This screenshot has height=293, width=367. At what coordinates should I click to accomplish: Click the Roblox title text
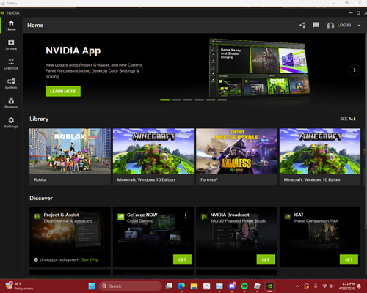40,179
